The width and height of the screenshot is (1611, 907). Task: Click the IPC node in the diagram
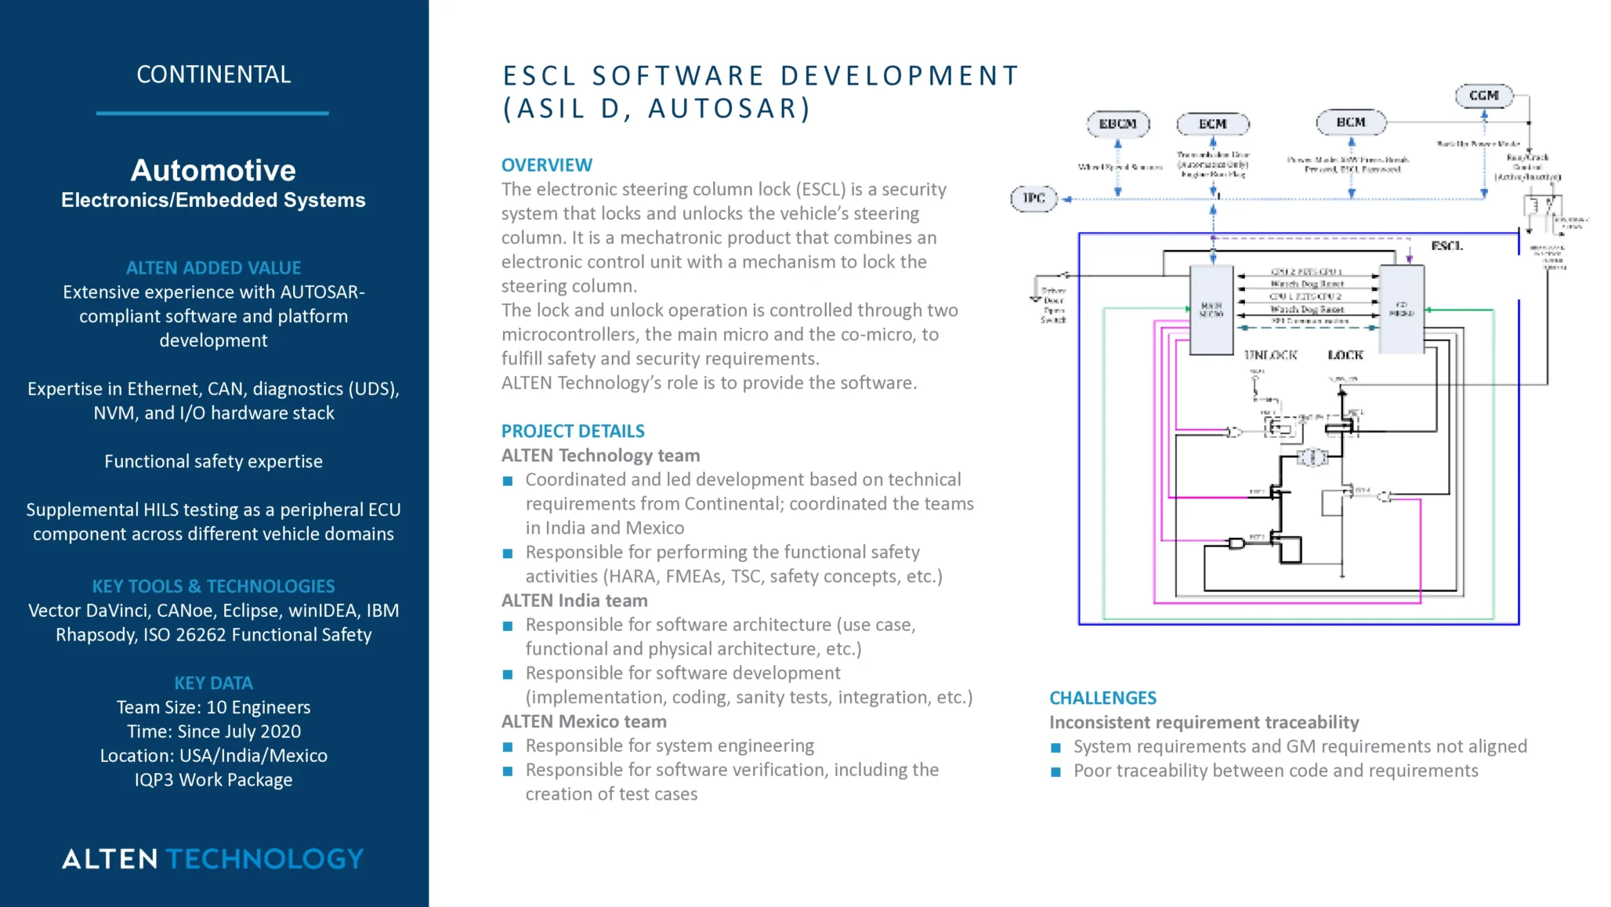click(1034, 198)
